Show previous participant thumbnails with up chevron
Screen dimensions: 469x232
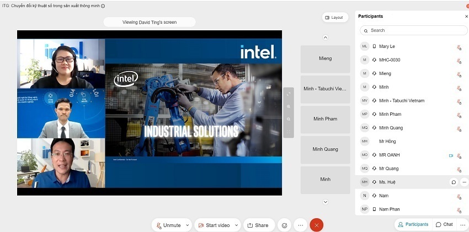coord(326,37)
